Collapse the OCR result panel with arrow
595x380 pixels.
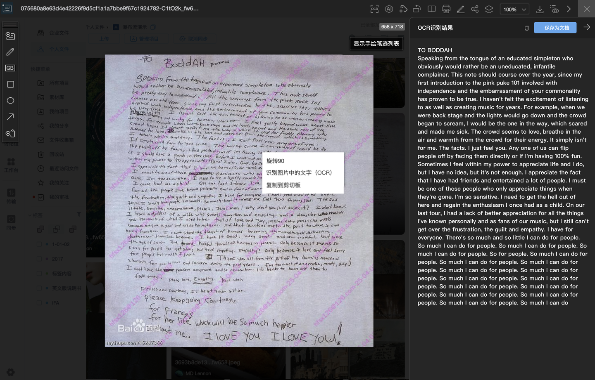(x=587, y=27)
